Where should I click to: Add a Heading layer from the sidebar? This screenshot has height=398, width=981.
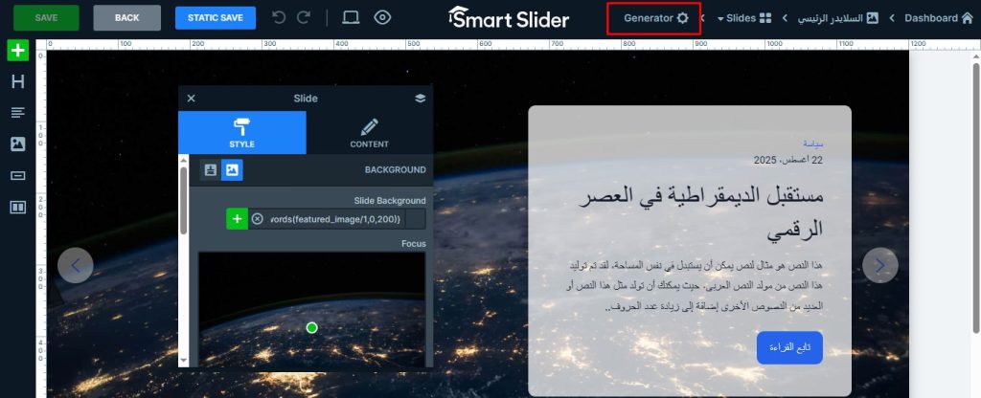pos(17,81)
